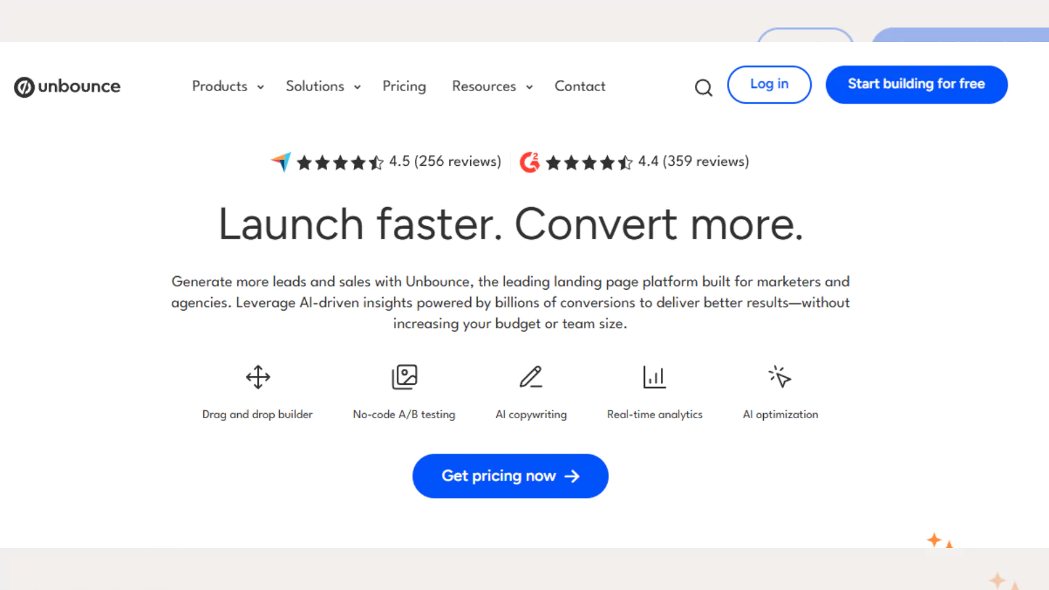The height and width of the screenshot is (590, 1049).
Task: Click the No-code A/B testing label
Action: point(404,414)
